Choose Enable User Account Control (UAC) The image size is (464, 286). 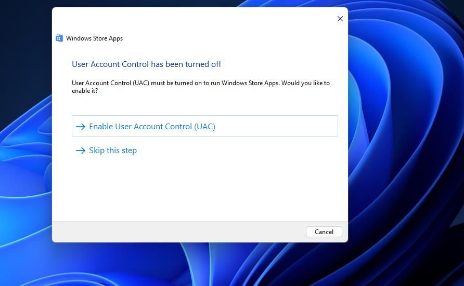(205, 126)
